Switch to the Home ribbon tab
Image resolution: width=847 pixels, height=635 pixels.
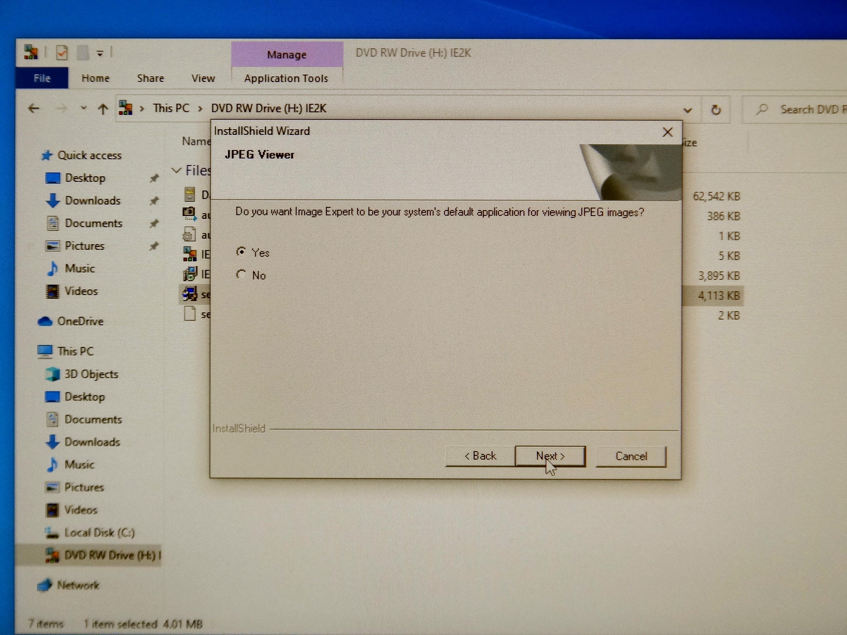95,78
